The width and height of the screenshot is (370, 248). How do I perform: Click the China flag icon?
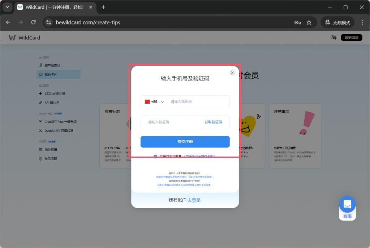click(x=147, y=101)
